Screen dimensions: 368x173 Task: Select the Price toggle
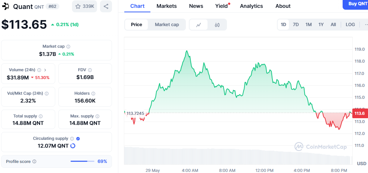136,25
